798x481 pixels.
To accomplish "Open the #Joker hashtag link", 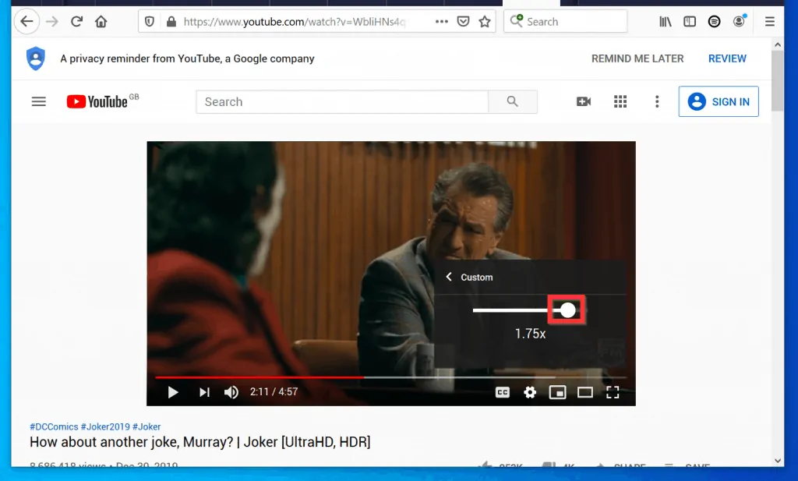I will 147,426.
